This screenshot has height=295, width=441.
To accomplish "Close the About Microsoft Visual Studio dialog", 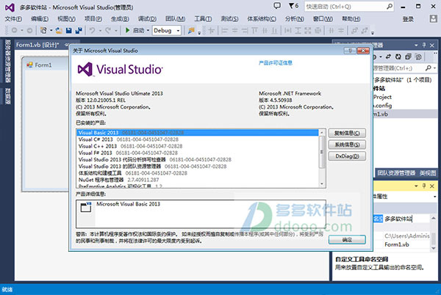I will pyautogui.click(x=363, y=51).
